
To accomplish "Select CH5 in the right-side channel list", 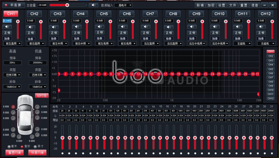I will (271, 69).
